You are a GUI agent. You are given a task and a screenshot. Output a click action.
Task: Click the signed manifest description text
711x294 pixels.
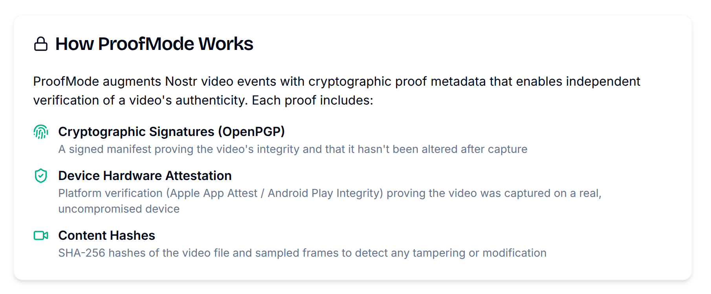pos(293,149)
